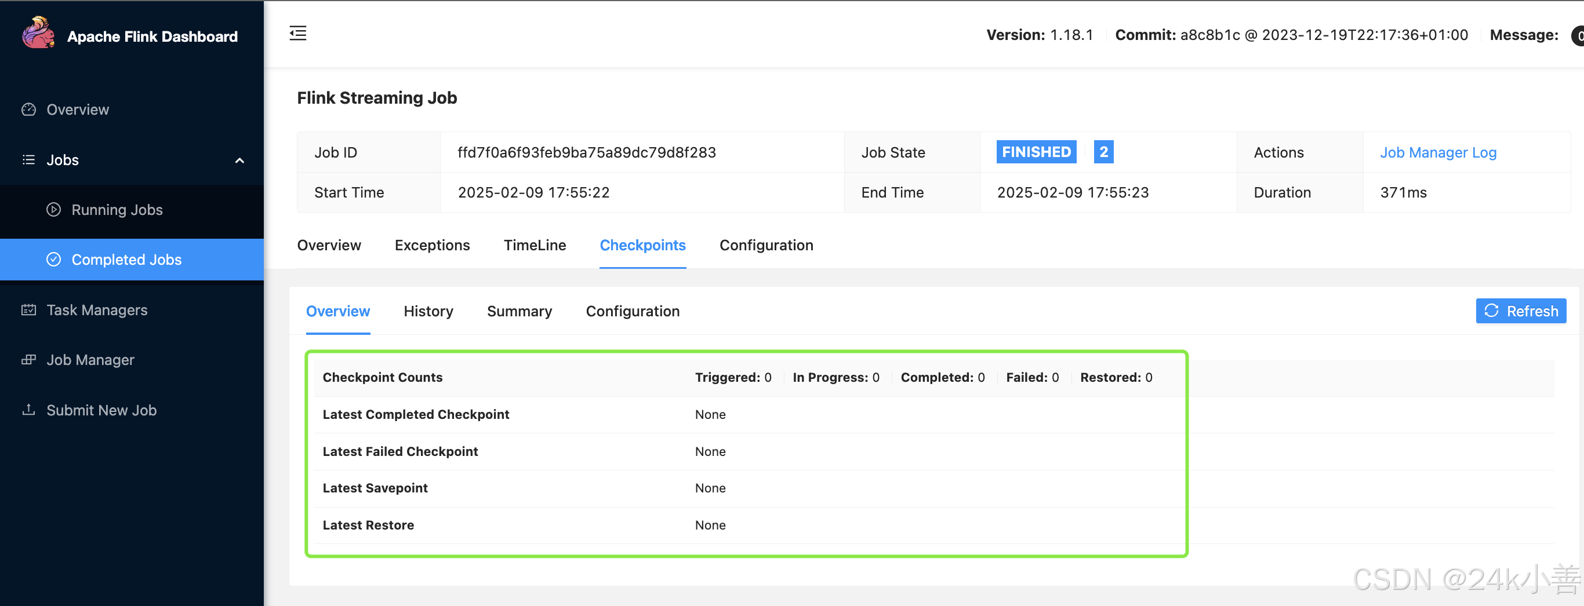The image size is (1584, 606).
Task: Click the Failed: 0 count
Action: click(x=1033, y=377)
